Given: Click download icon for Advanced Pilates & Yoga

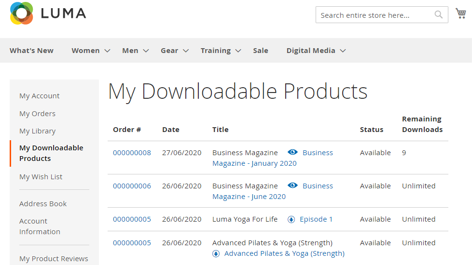Looking at the screenshot, I should coord(216,253).
